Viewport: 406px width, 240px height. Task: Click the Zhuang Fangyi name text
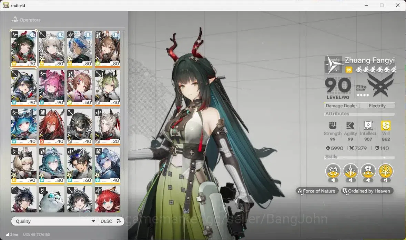(x=369, y=60)
